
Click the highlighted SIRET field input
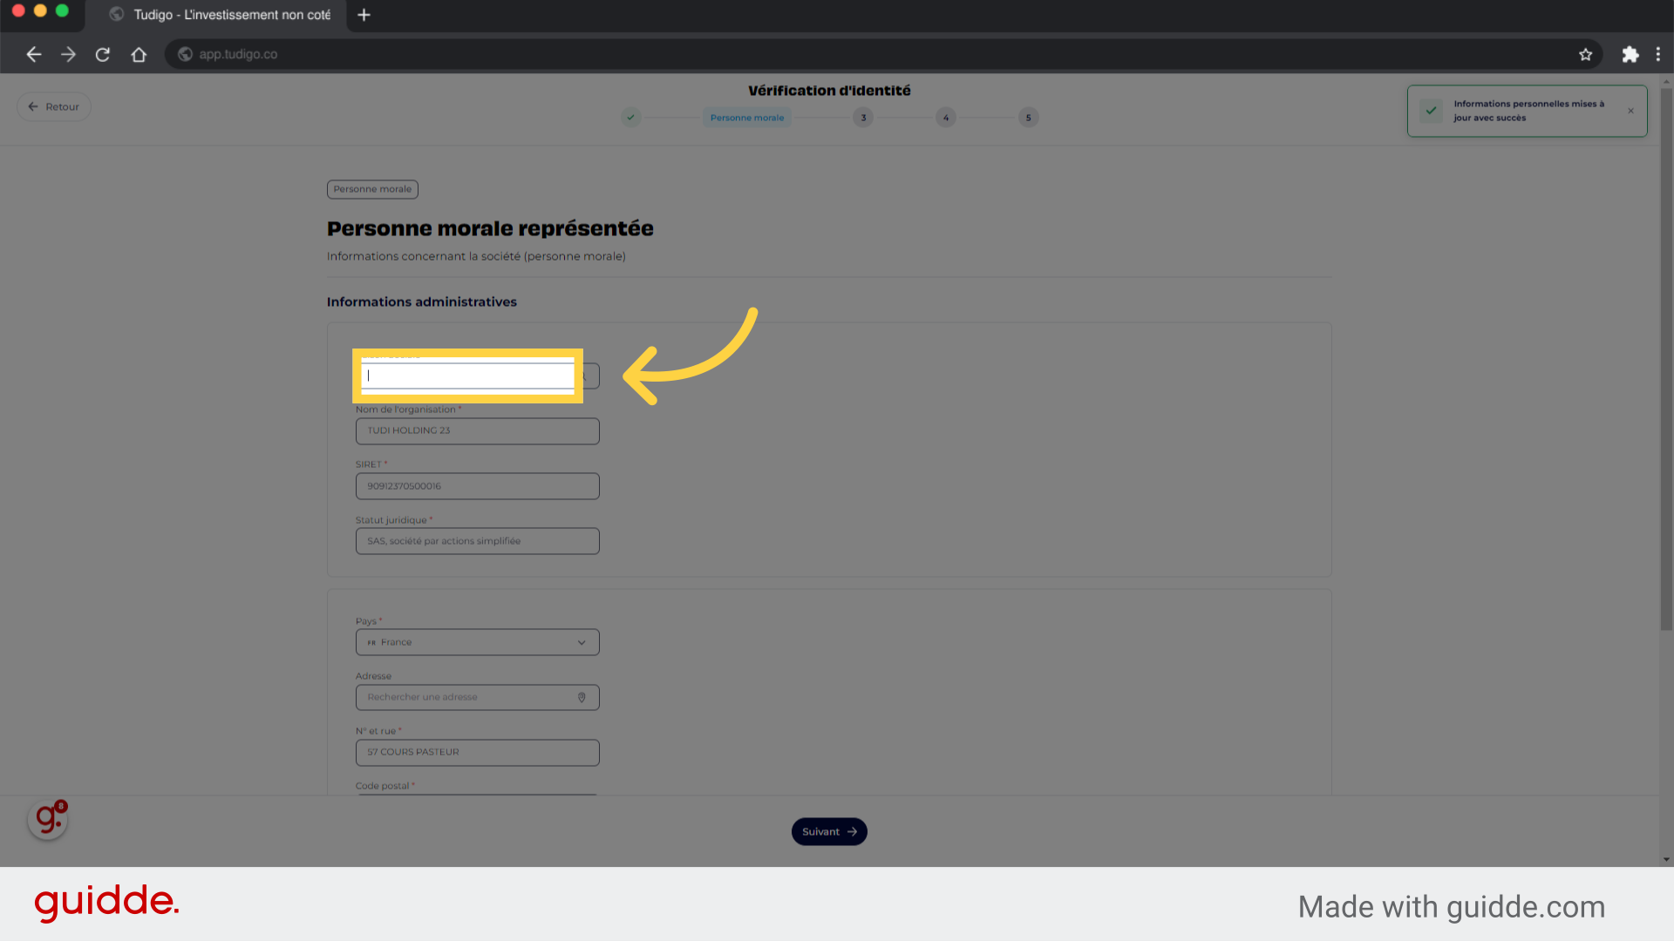pos(468,375)
